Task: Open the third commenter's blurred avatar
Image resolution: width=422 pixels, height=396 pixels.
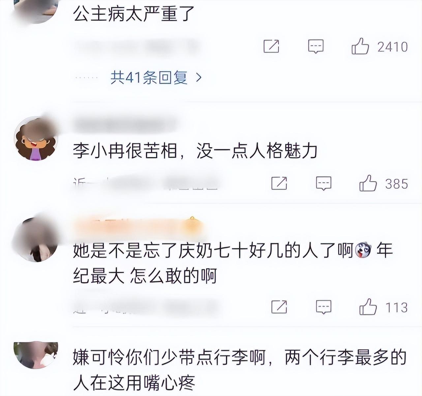Action: tap(36, 240)
